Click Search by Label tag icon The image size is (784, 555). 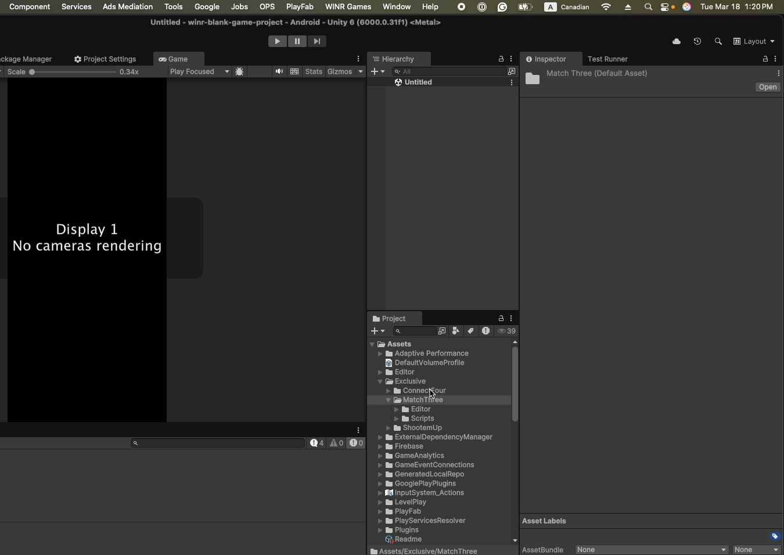click(x=471, y=331)
